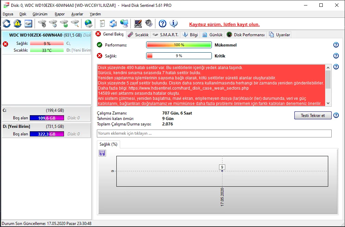The image size is (345, 227).
Task: Click the blue-framed disk panel toolbar icon
Action: click(x=28, y=23)
